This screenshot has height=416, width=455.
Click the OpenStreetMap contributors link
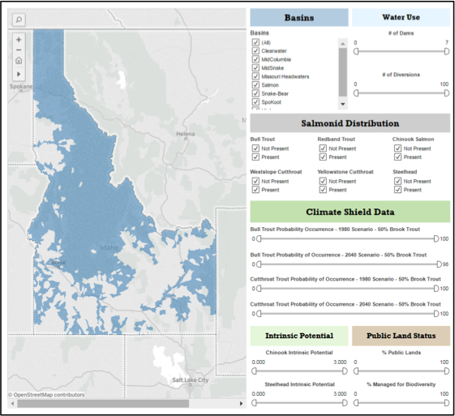point(46,395)
